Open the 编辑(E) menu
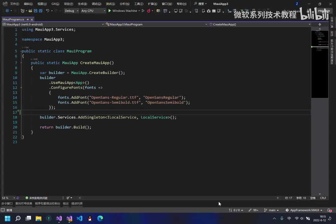The width and height of the screenshot is (336, 224). coord(28,4)
